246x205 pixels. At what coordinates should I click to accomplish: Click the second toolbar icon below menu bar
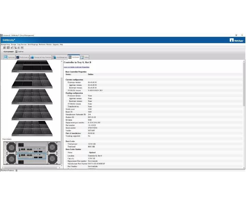[x=8, y=47]
